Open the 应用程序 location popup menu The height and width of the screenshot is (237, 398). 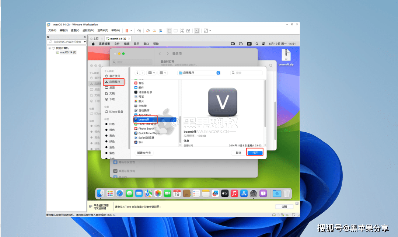coord(199,73)
